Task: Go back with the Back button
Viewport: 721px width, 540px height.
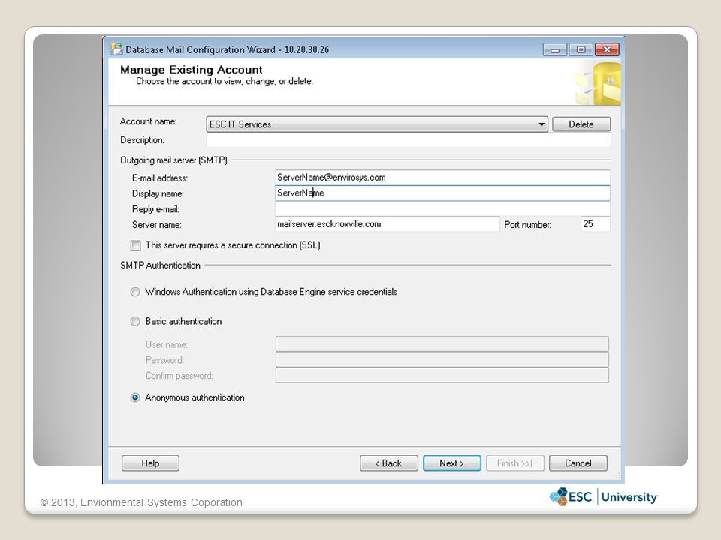Action: pos(389,463)
